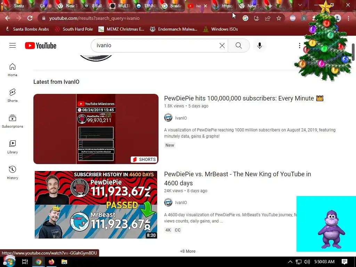Open the YouTube guide hamburger menu
Viewport: 356px width, 267px height.
[x=13, y=46]
